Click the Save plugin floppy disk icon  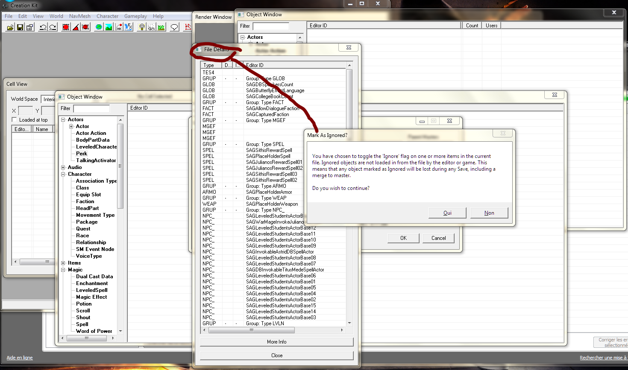[x=20, y=27]
